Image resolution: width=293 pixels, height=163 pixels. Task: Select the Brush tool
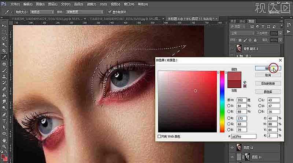(4, 70)
